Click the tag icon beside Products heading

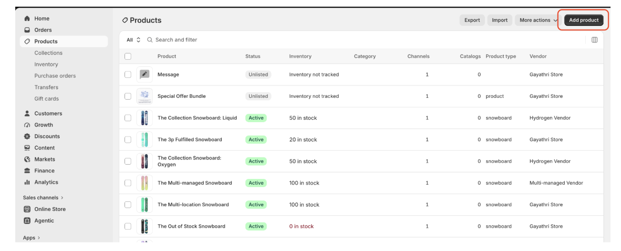click(x=125, y=20)
